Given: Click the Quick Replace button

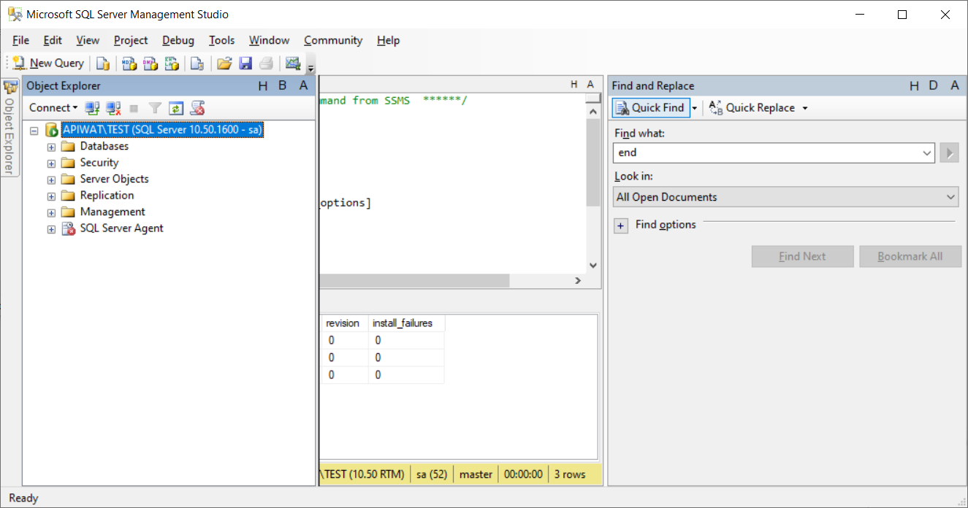Looking at the screenshot, I should coord(752,108).
